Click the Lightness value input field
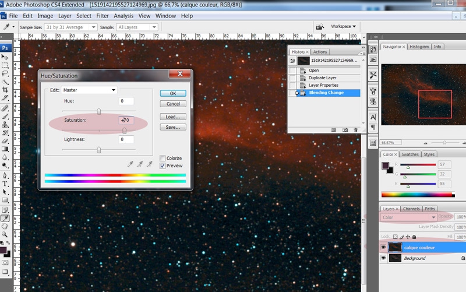 point(126,139)
